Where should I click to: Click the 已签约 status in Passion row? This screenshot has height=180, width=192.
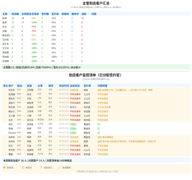click(73, 133)
